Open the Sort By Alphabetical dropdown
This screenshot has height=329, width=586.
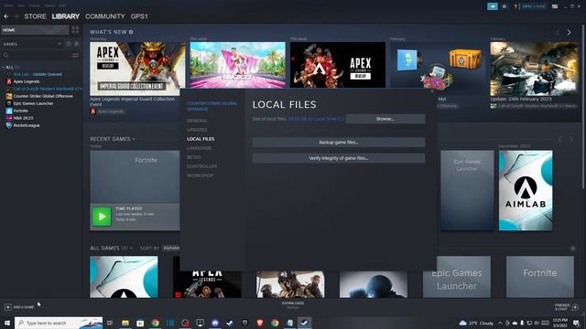click(x=171, y=248)
